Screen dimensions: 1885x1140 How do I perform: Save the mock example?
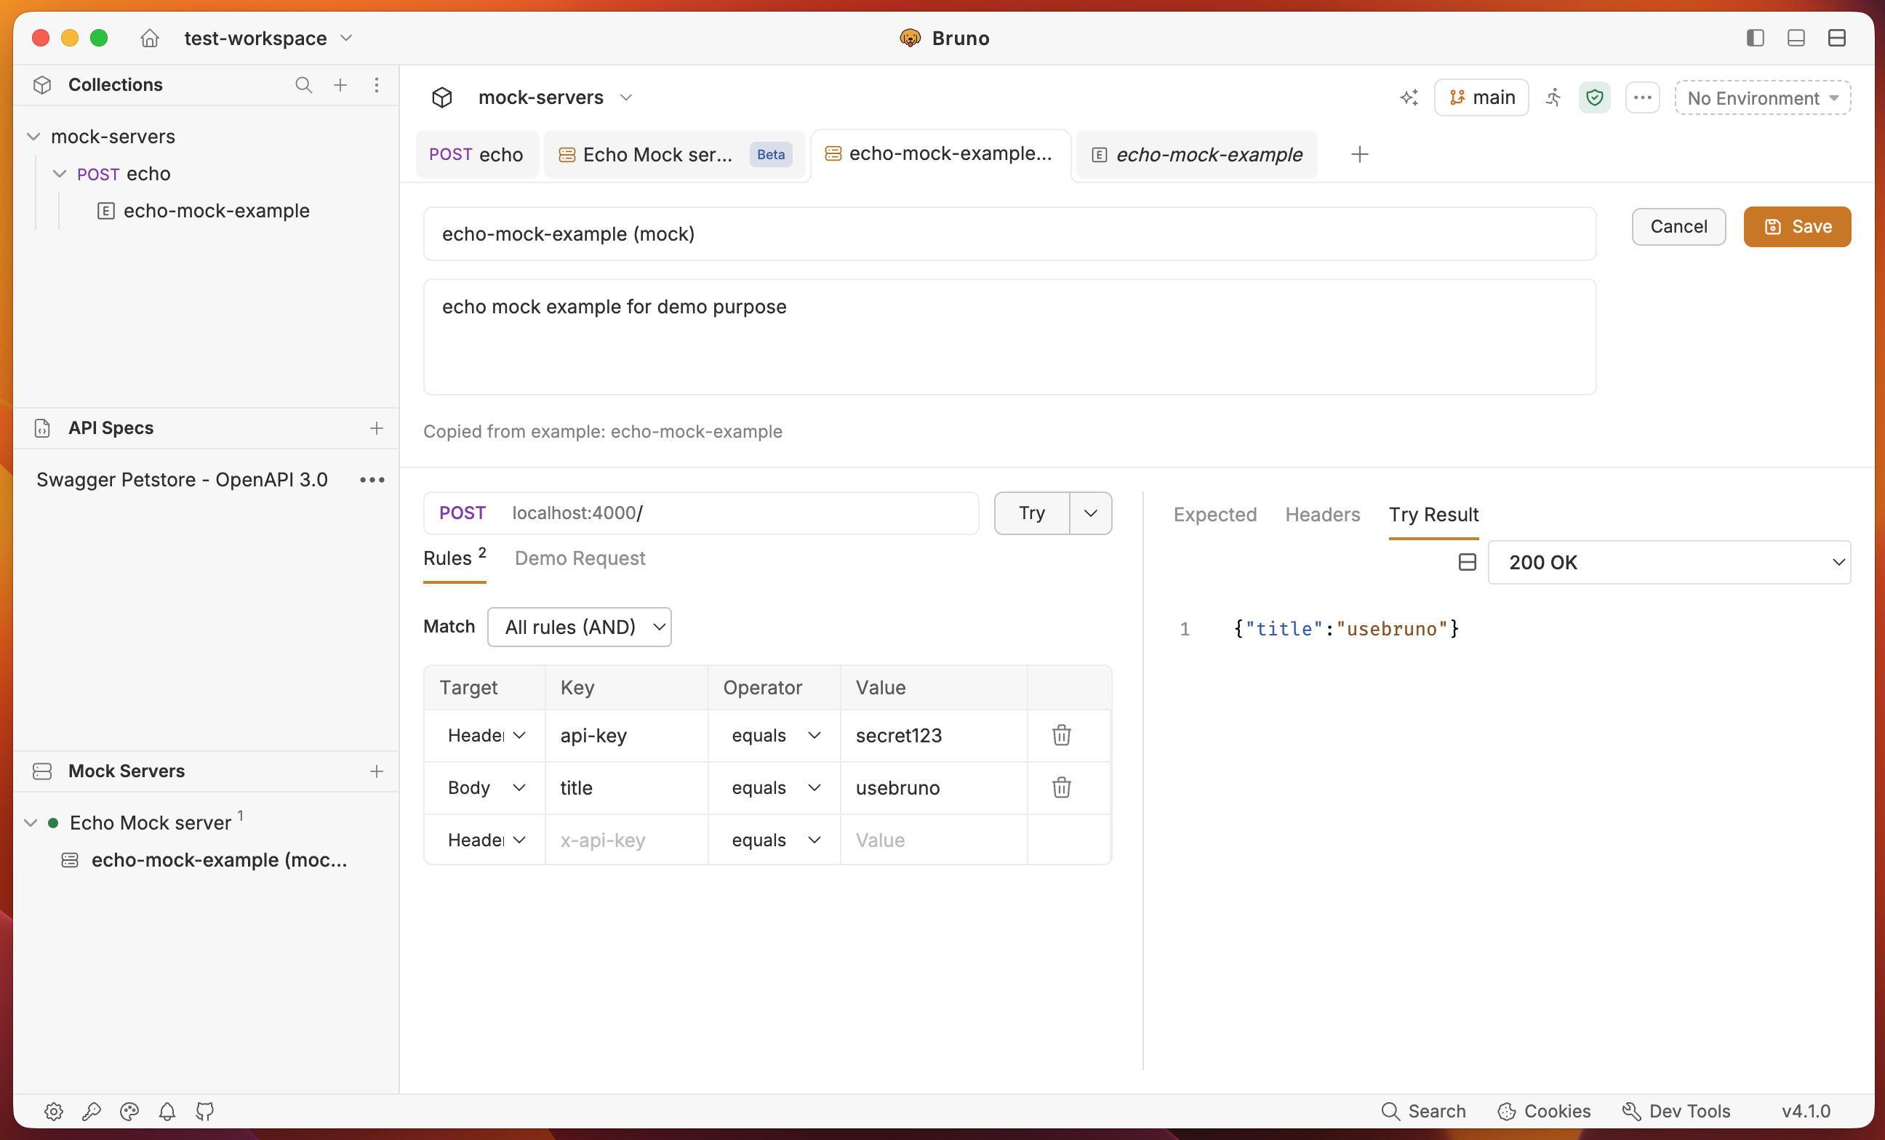(1797, 226)
